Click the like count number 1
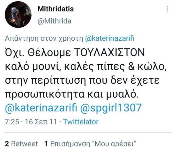175x147 pixels. coord(46,144)
